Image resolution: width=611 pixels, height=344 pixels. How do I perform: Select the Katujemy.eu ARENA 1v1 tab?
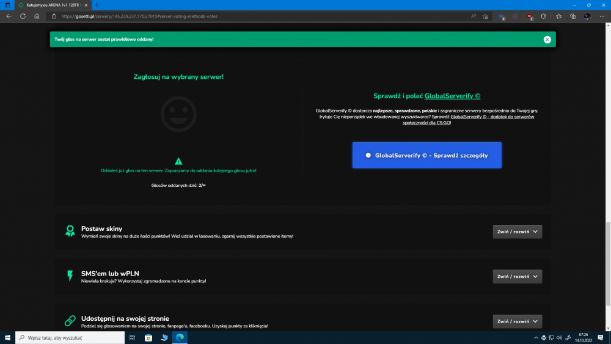tap(53, 5)
